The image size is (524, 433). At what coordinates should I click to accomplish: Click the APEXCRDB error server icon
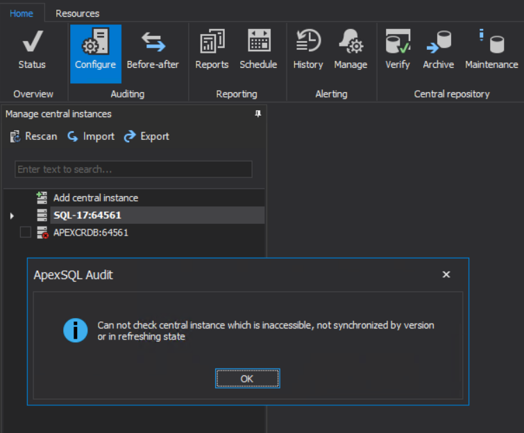click(x=42, y=233)
